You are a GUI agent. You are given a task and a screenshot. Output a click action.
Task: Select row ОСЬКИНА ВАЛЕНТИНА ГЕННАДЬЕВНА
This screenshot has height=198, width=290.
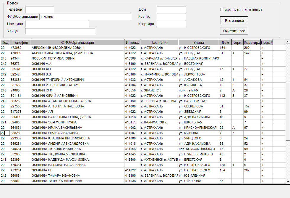coord(143,117)
